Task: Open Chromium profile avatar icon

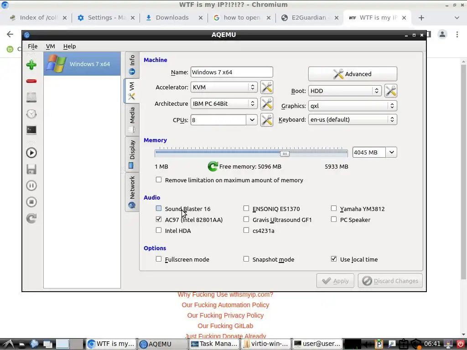Action: coord(442,34)
